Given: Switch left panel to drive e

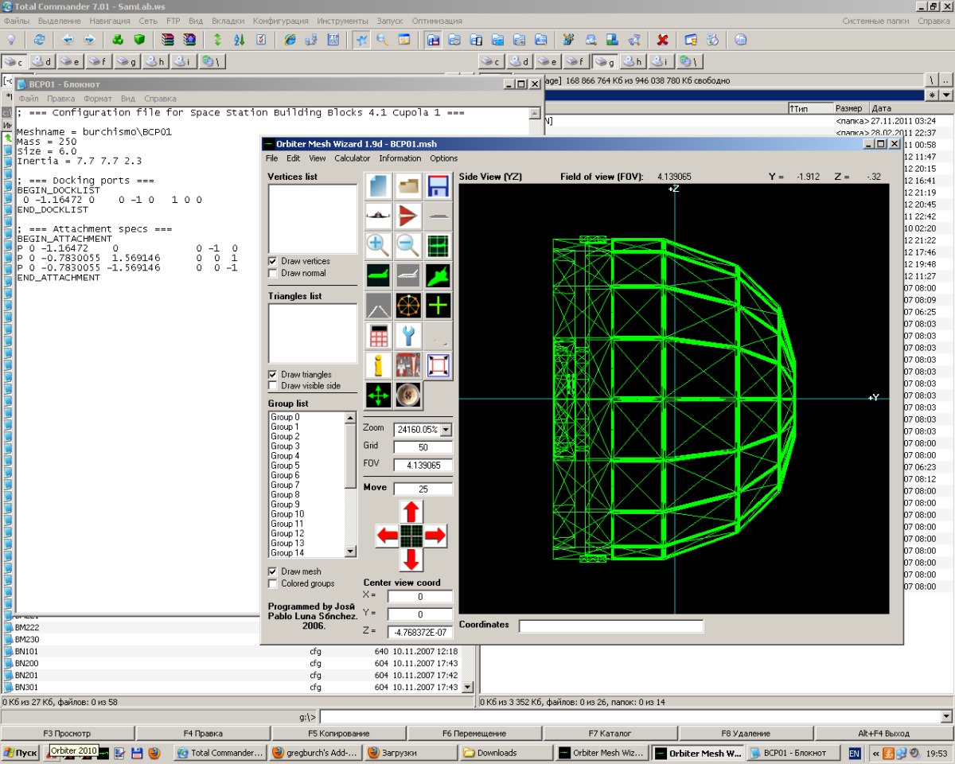Looking at the screenshot, I should [x=69, y=61].
